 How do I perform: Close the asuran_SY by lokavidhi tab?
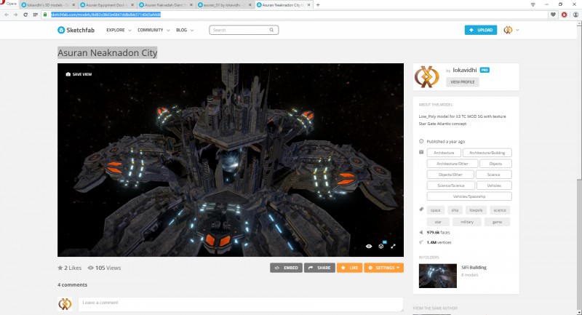click(x=250, y=5)
